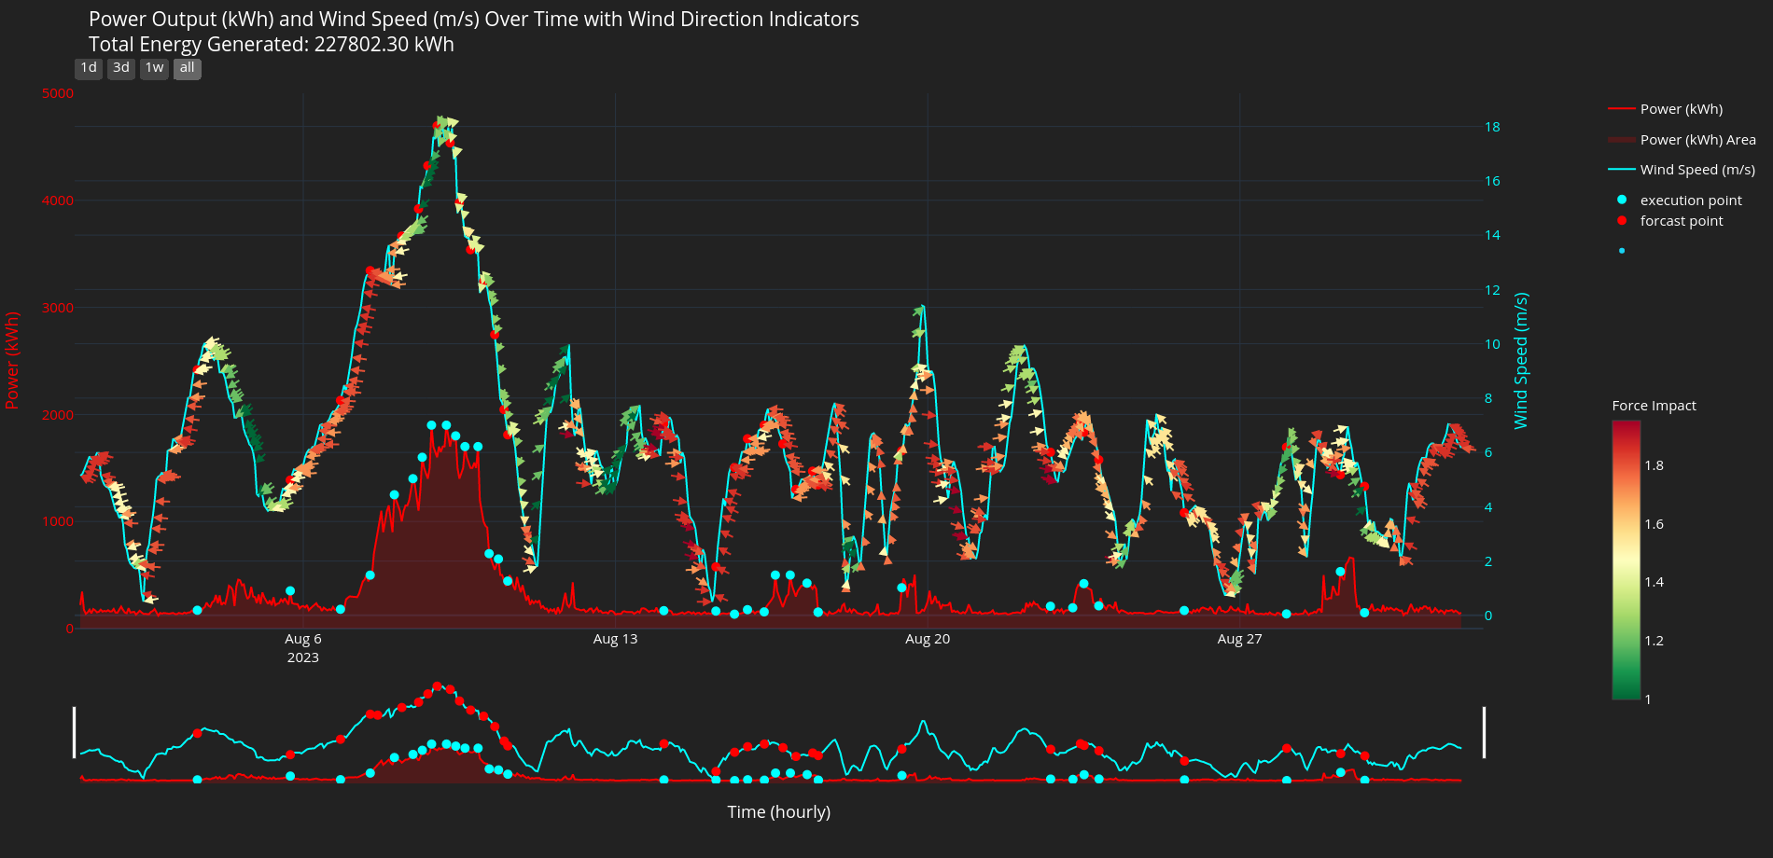Toggle Wind Speed (m/s) trace visibility
This screenshot has height=858, width=1773.
(1696, 170)
